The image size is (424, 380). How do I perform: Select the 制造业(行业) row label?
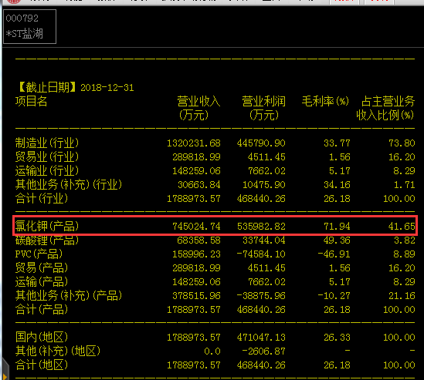pyautogui.click(x=47, y=143)
